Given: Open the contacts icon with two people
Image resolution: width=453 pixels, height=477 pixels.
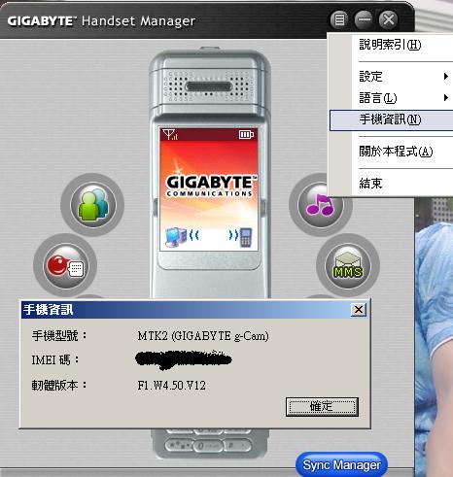Looking at the screenshot, I should 92,205.
